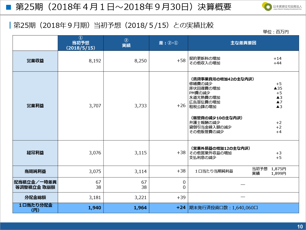Click the 当初予想 (2018/5/15) column header
Image resolution: width=306 pixels, height=230 pixels.
pyautogui.click(x=81, y=43)
